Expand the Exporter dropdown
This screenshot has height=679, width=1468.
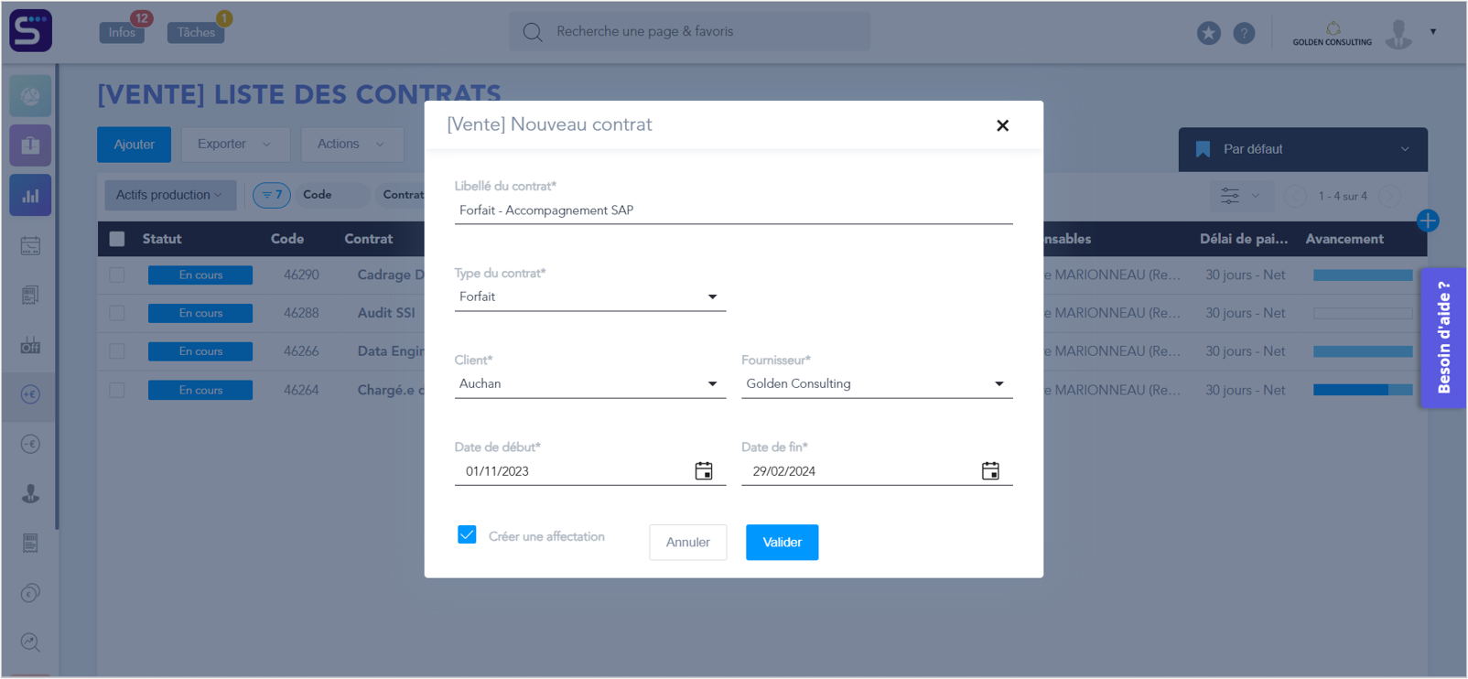coord(235,145)
